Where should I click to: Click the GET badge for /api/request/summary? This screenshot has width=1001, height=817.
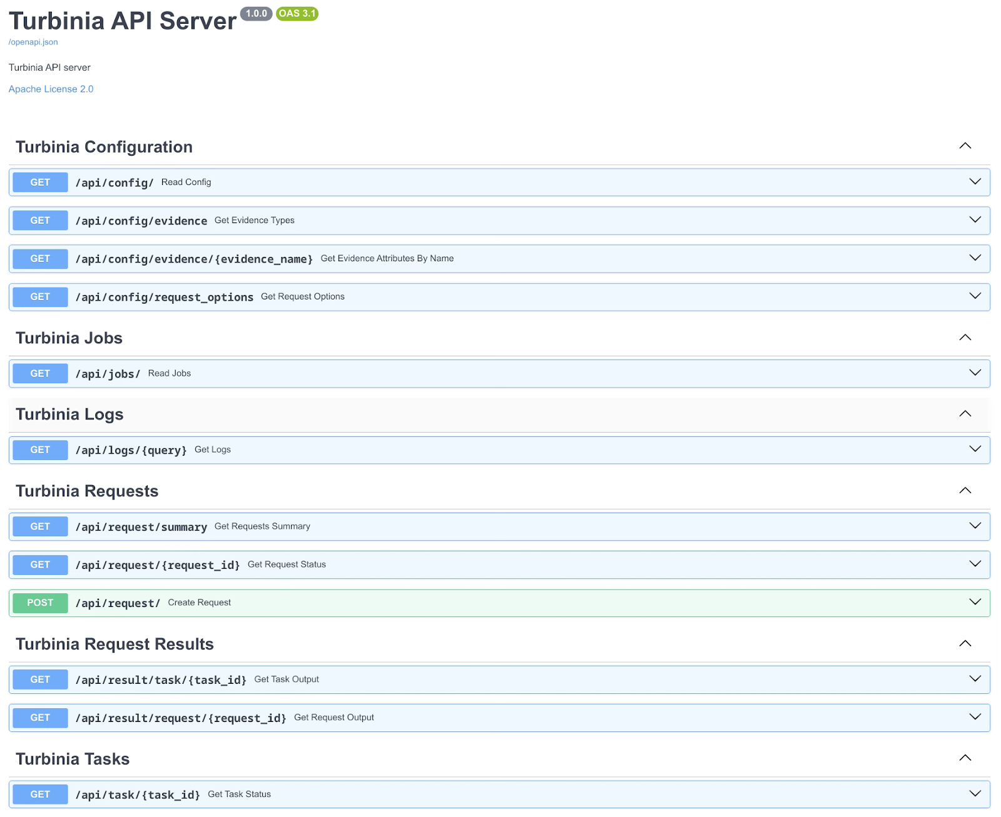[x=40, y=527]
